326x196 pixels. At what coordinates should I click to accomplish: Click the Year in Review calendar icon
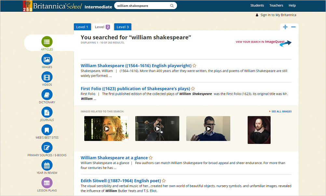point(47,165)
